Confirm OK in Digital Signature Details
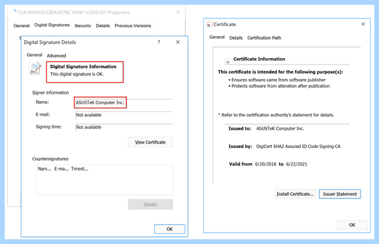The image size is (379, 244). coord(170,229)
